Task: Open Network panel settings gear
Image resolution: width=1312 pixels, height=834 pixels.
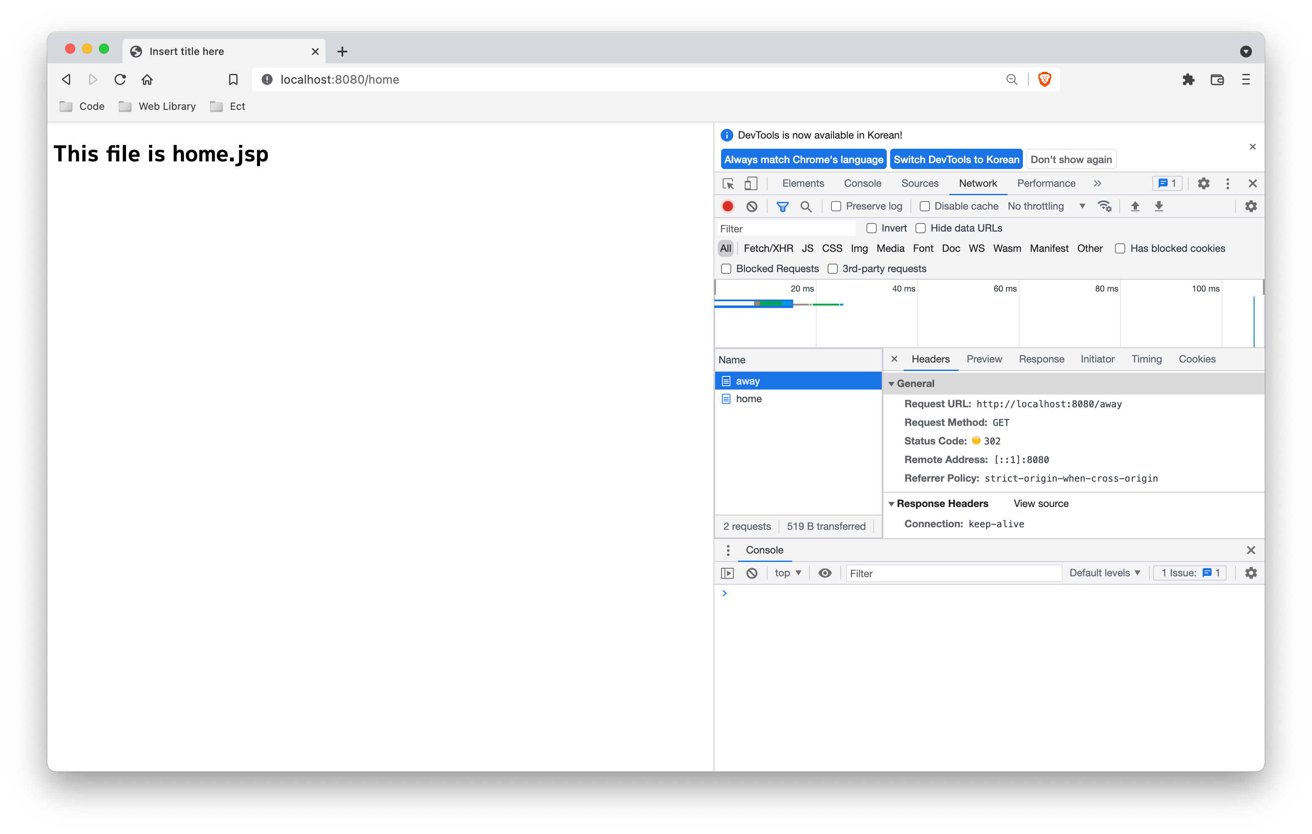Action: click(x=1251, y=207)
